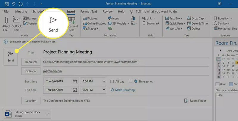This screenshot has width=238, height=121.
Task: Insert a Chart from the Illustrations group
Action: 133,18
